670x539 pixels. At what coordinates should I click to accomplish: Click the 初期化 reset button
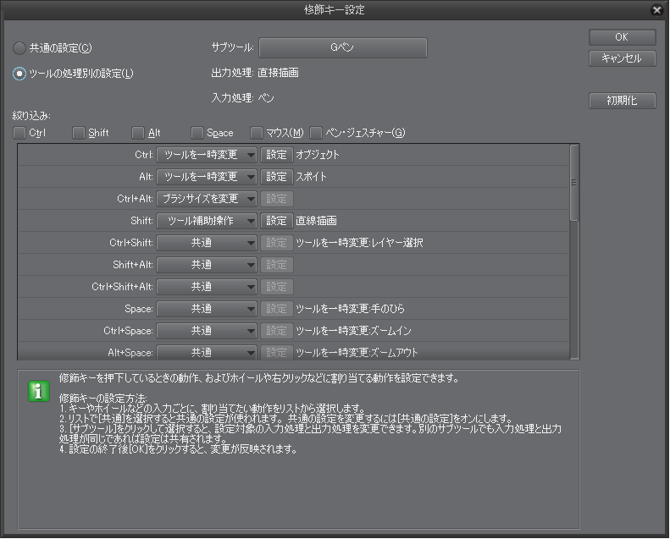622,101
